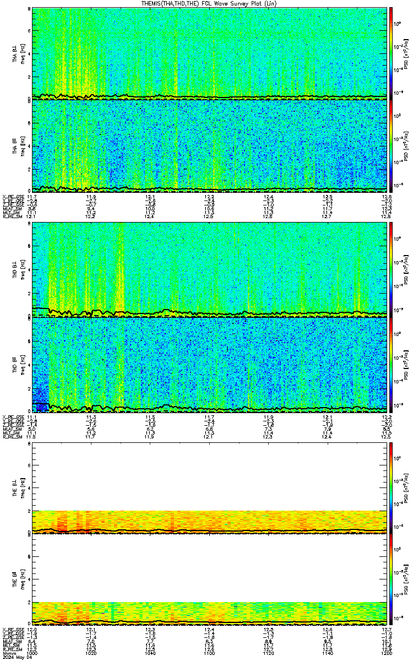Click the 1040 time tick label
Image resolution: width=413 pixels, height=661 pixels.
coord(150,653)
